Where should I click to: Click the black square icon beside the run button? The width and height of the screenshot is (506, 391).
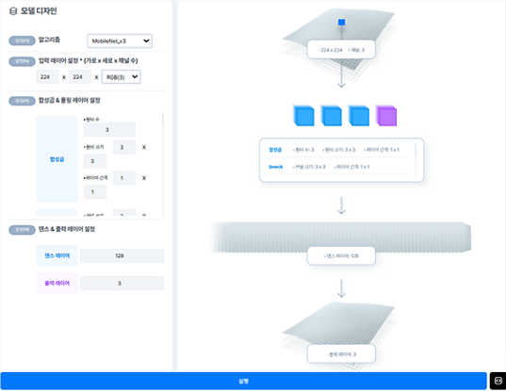[498, 381]
